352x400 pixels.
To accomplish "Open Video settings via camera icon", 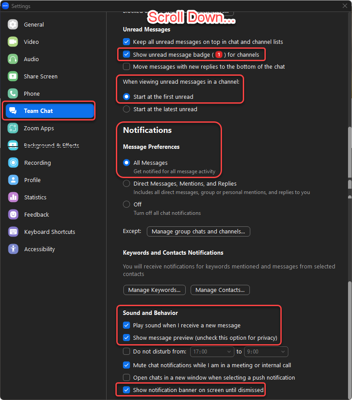I will [x=13, y=42].
